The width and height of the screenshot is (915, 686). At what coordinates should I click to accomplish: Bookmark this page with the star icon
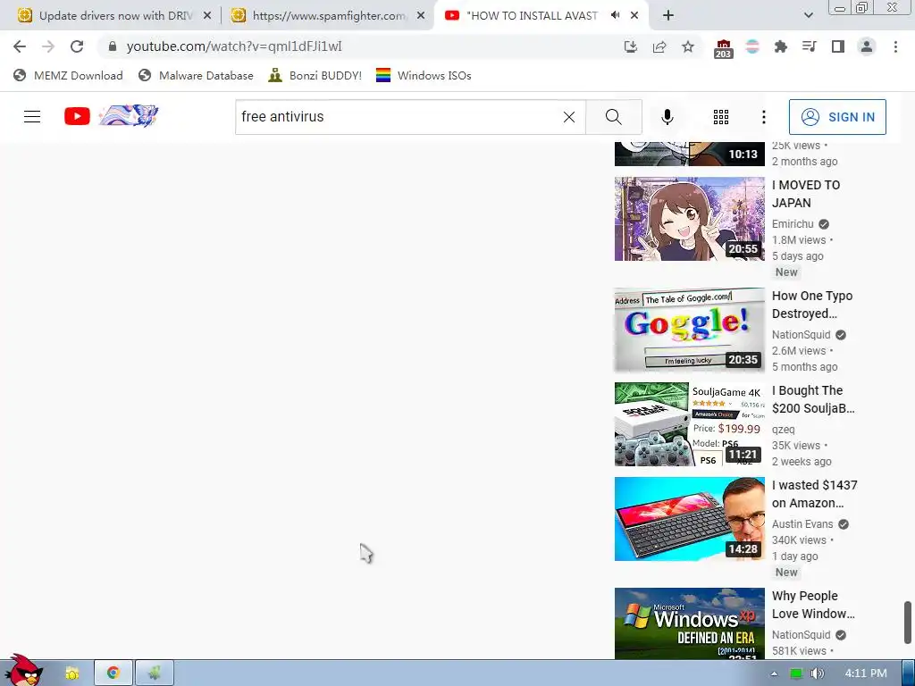coord(688,46)
